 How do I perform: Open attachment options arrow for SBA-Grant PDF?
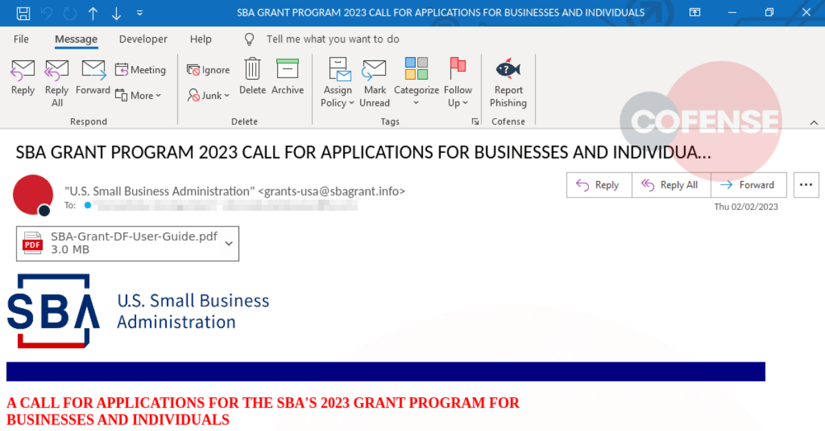point(229,243)
